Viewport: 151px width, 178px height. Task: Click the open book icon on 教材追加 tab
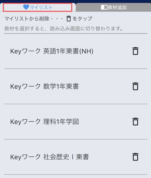pyautogui.click(x=104, y=8)
